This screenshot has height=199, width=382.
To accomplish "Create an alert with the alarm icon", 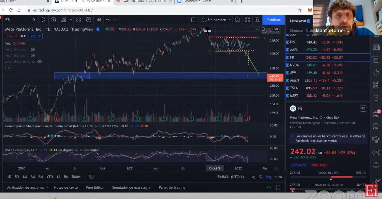I will pyautogui.click(x=89, y=20).
